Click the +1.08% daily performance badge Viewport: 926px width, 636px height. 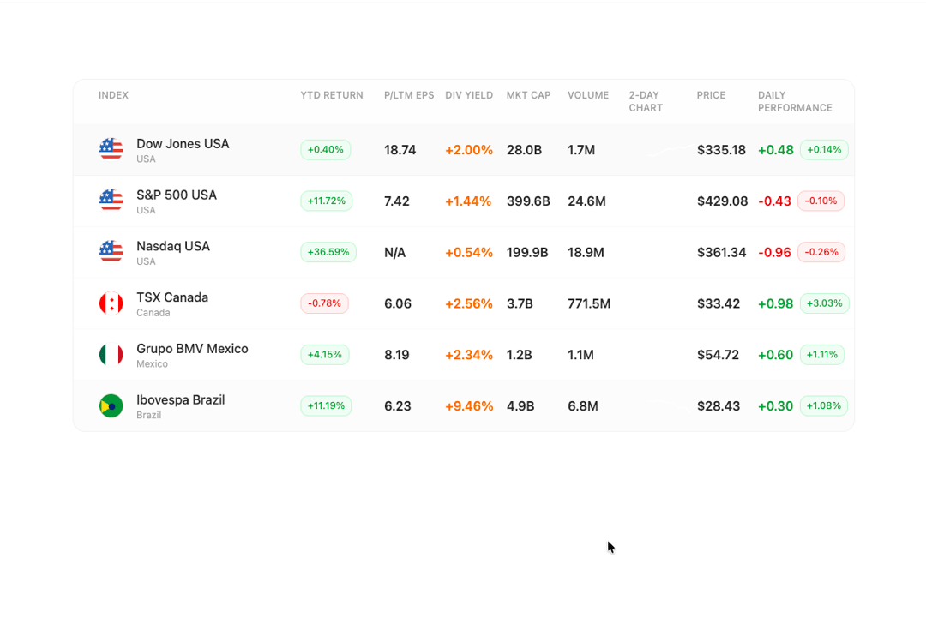(x=824, y=405)
